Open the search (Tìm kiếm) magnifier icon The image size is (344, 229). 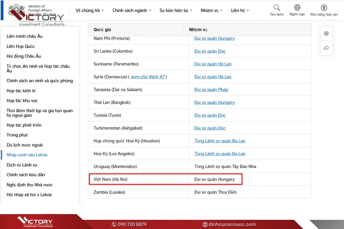coord(277,8)
